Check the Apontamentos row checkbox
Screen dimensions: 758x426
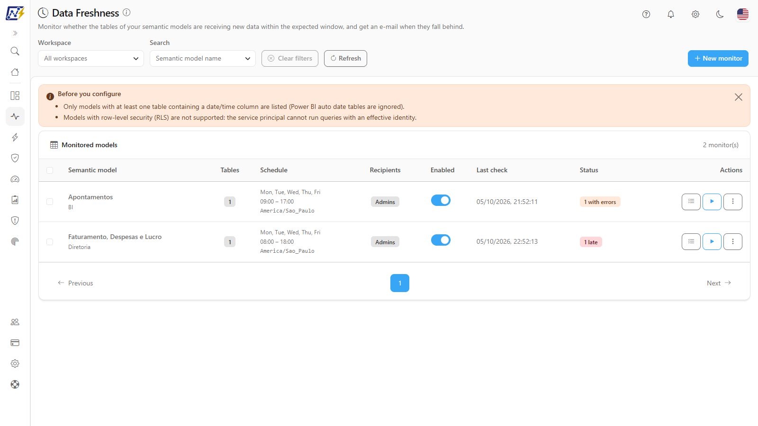tap(50, 202)
